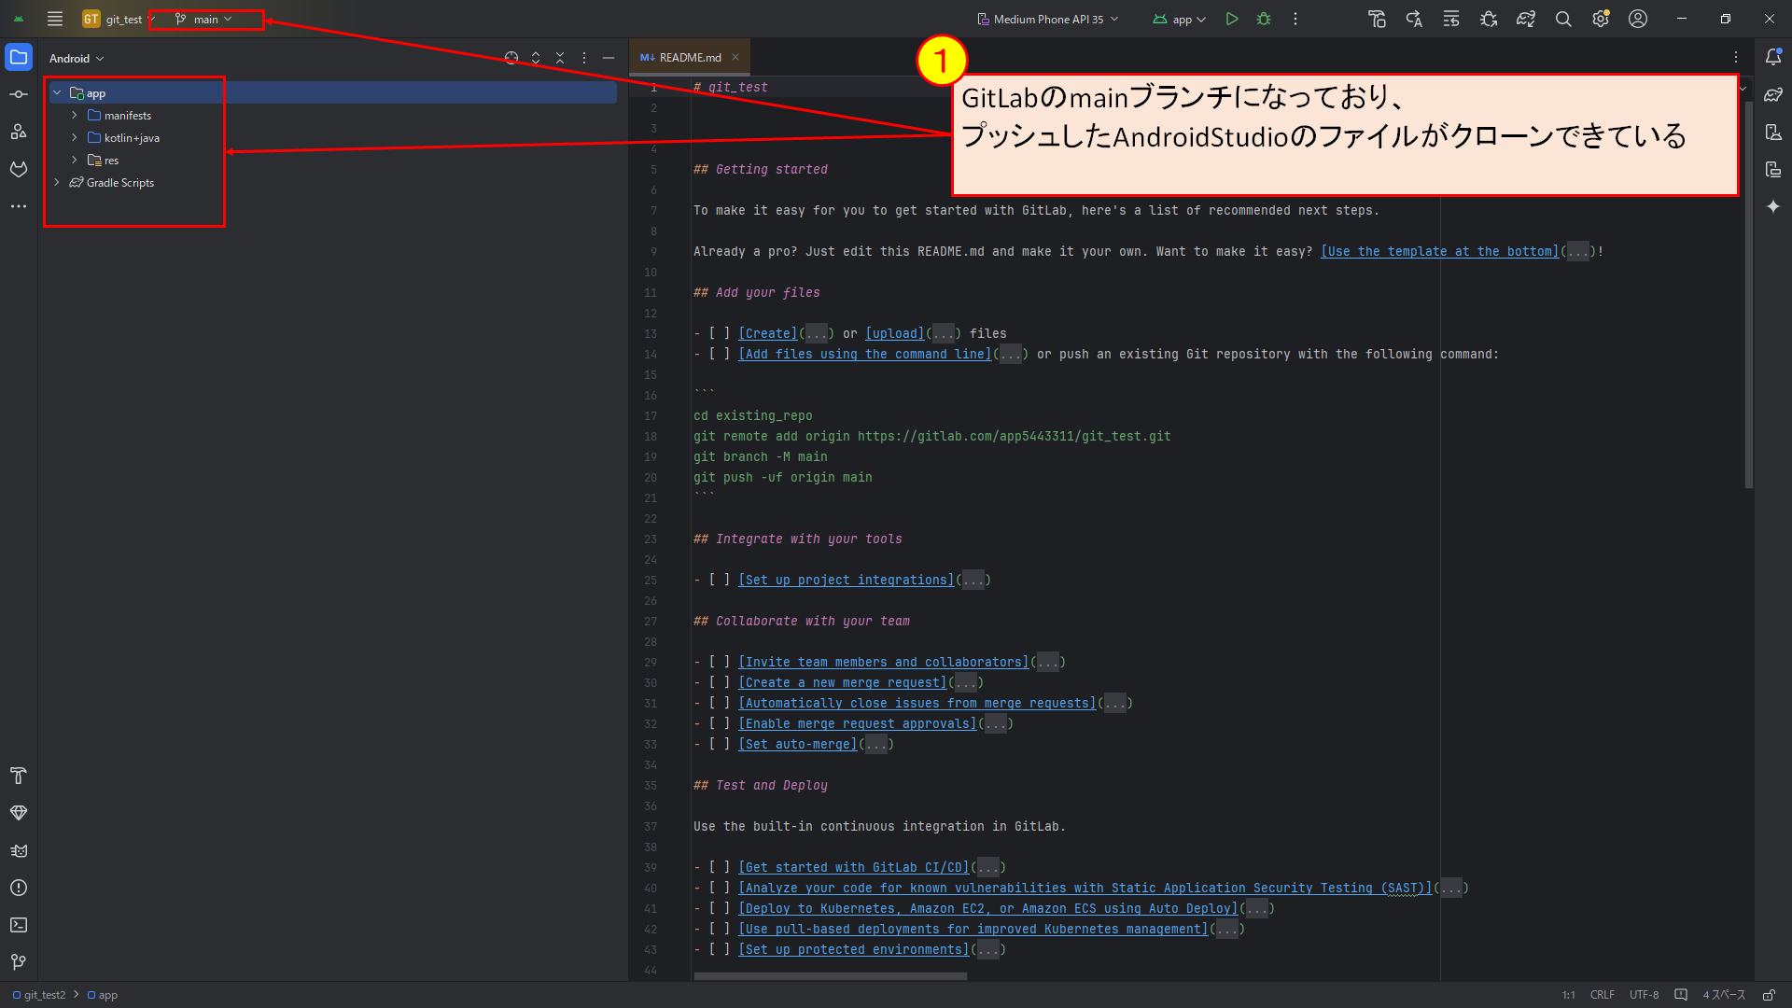Screen dimensions: 1792x1008
Task: Click 'Create a new merge request' link
Action: click(x=843, y=682)
